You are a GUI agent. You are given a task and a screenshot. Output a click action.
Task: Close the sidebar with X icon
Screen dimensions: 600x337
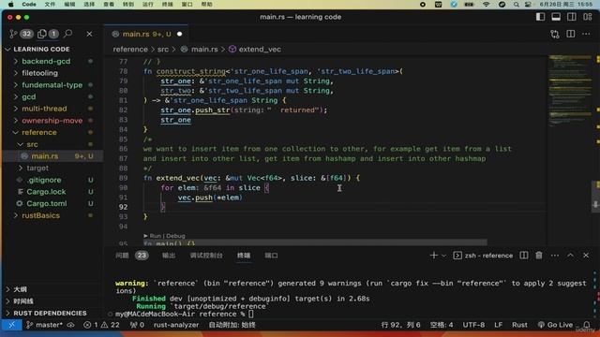[89, 34]
